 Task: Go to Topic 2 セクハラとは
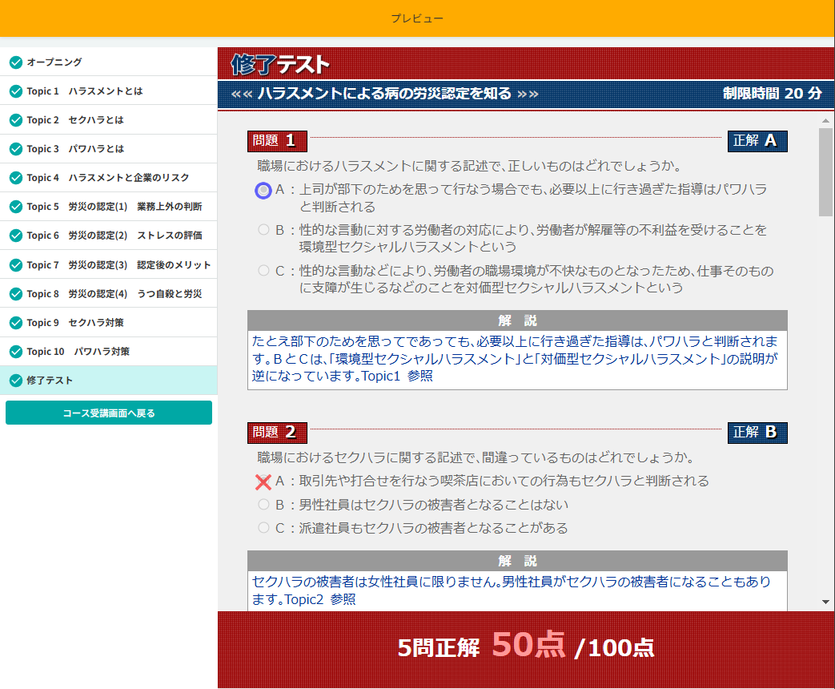[x=109, y=119]
